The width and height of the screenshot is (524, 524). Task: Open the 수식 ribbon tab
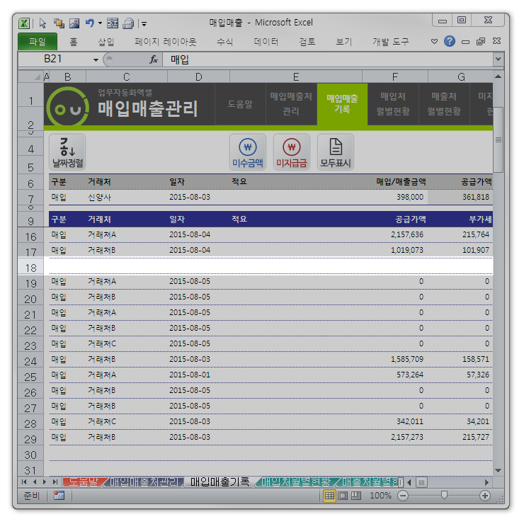pos(225,42)
